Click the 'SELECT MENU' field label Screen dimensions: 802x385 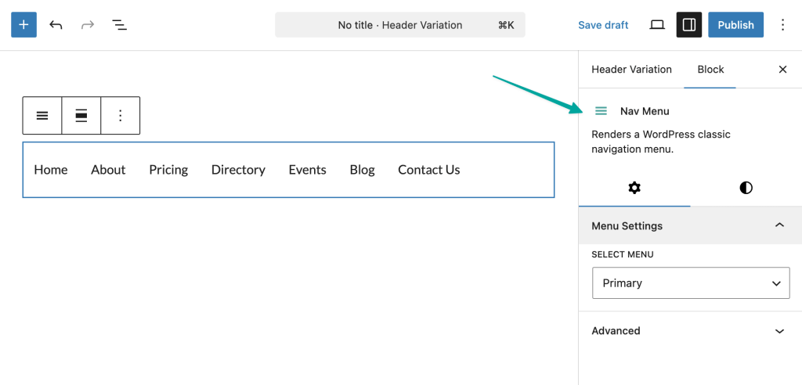(x=623, y=254)
